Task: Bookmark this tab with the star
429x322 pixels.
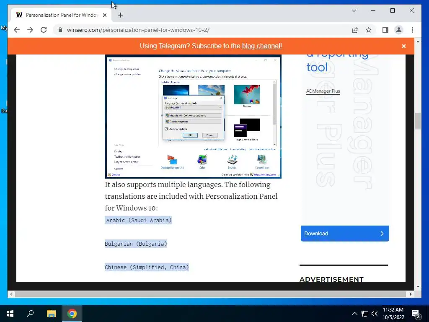Action: [369, 30]
